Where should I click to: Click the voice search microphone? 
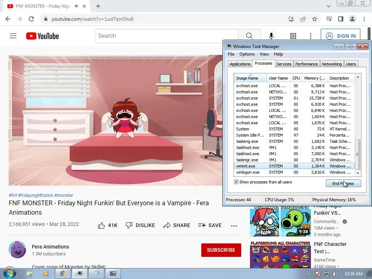click(x=271, y=36)
